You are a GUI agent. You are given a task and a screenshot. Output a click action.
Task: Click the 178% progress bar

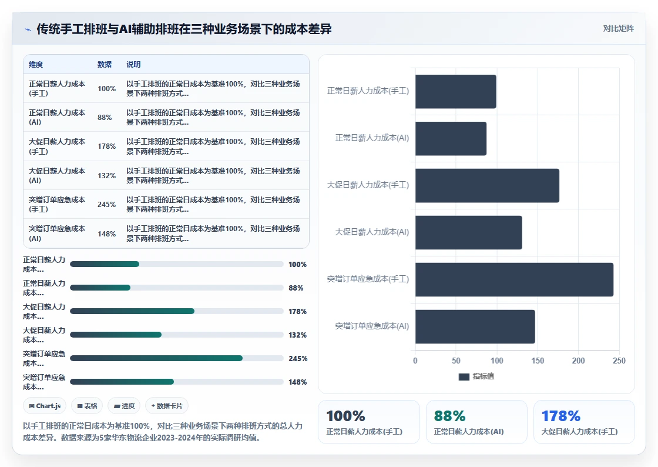[177, 311]
